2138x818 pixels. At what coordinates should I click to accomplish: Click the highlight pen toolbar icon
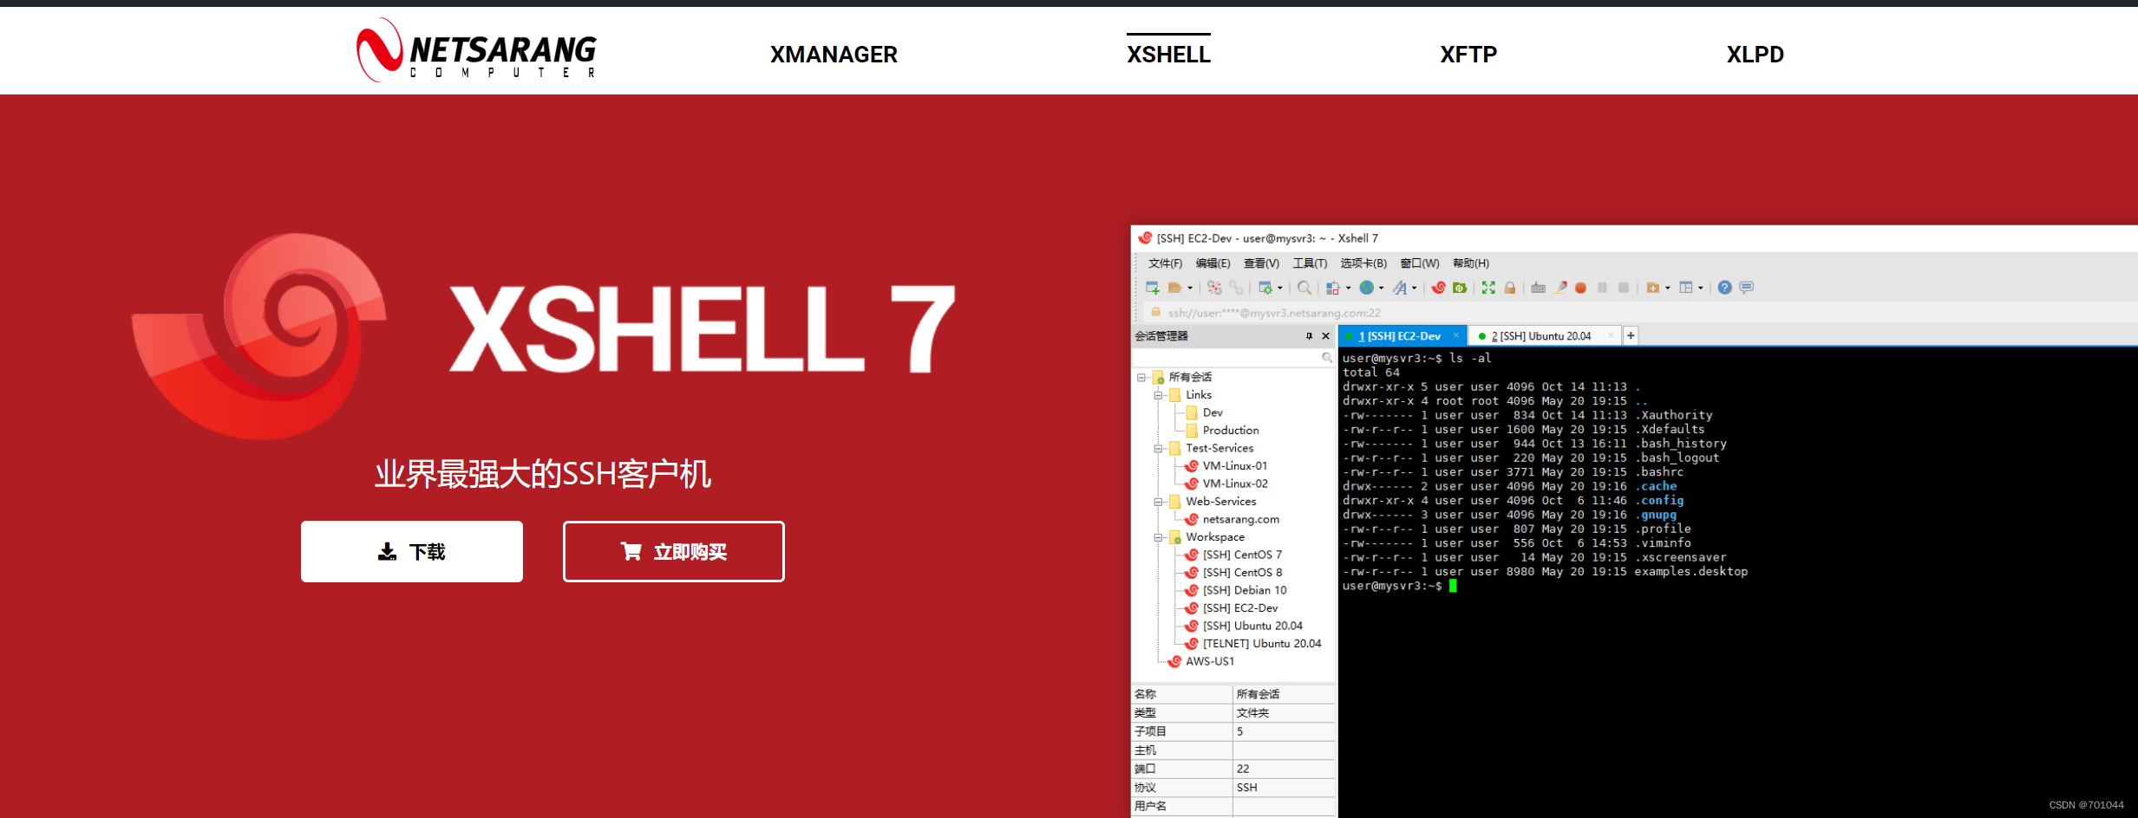(1559, 288)
